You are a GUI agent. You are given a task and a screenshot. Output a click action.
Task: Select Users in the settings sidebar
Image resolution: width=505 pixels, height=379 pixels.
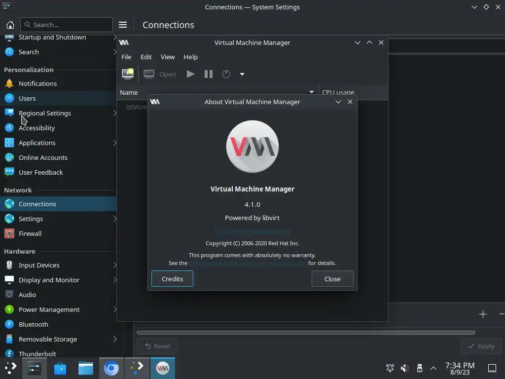(58, 98)
